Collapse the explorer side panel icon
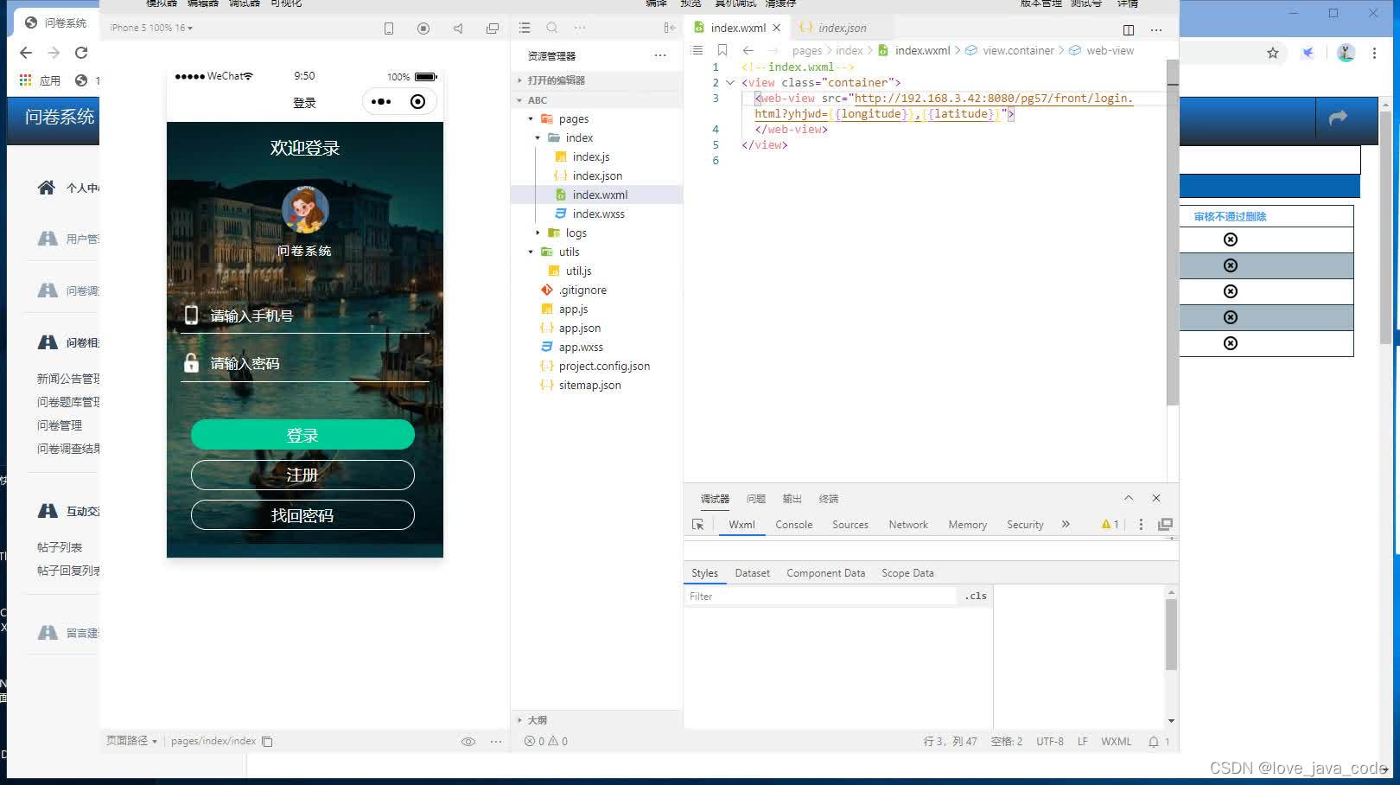 (670, 28)
